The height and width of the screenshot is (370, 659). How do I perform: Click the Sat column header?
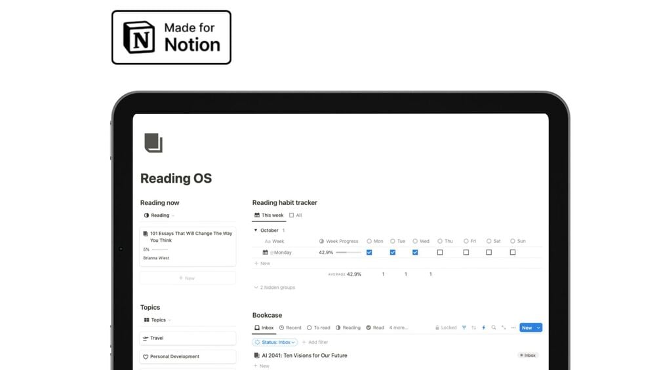pyautogui.click(x=493, y=241)
